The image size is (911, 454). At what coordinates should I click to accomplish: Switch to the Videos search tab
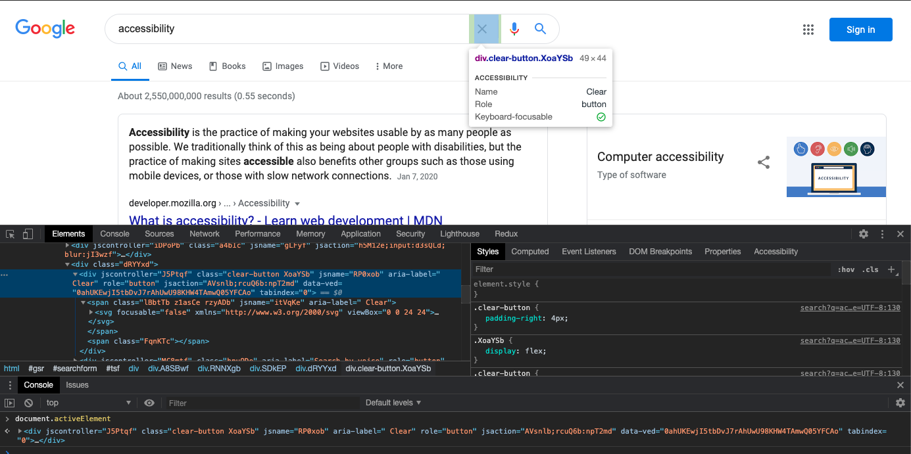339,66
